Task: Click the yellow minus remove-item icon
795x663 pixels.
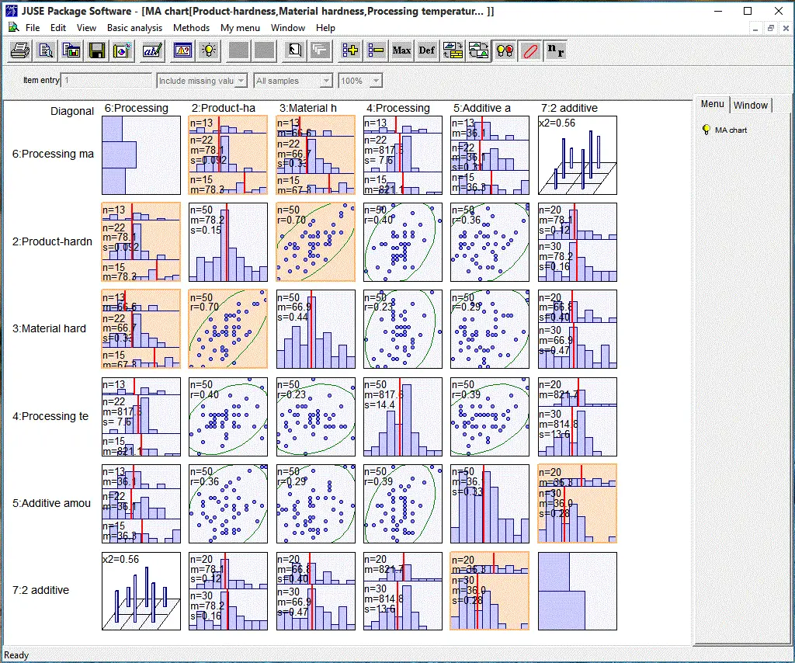Action: click(x=376, y=50)
